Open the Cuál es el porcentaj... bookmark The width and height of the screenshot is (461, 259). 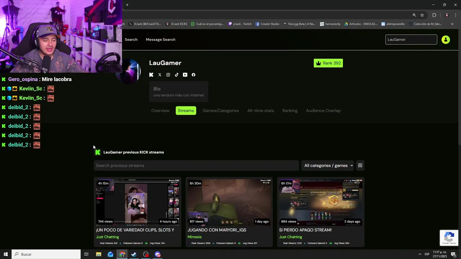(x=207, y=24)
